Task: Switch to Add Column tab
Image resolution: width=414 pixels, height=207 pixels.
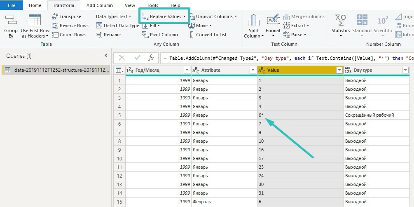Action: pyautogui.click(x=100, y=5)
